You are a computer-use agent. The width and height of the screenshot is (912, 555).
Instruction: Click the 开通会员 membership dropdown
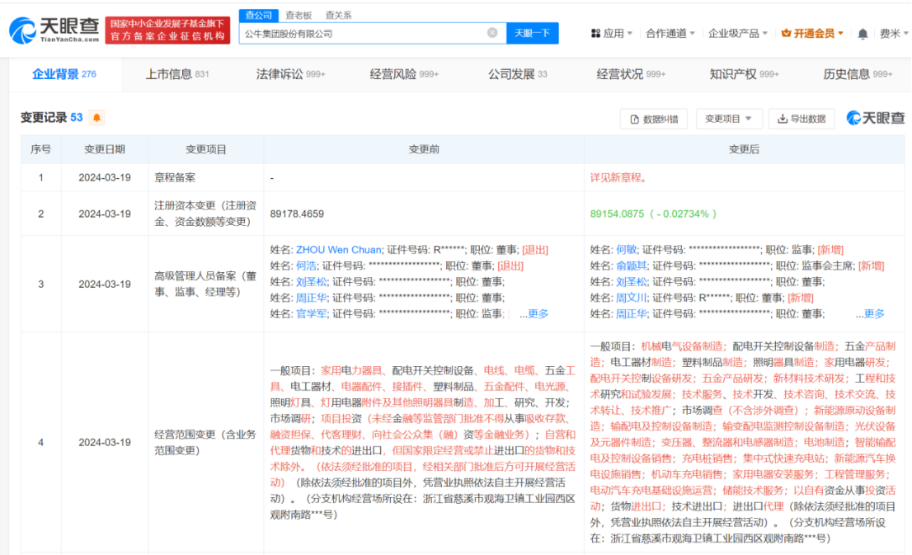click(x=812, y=34)
